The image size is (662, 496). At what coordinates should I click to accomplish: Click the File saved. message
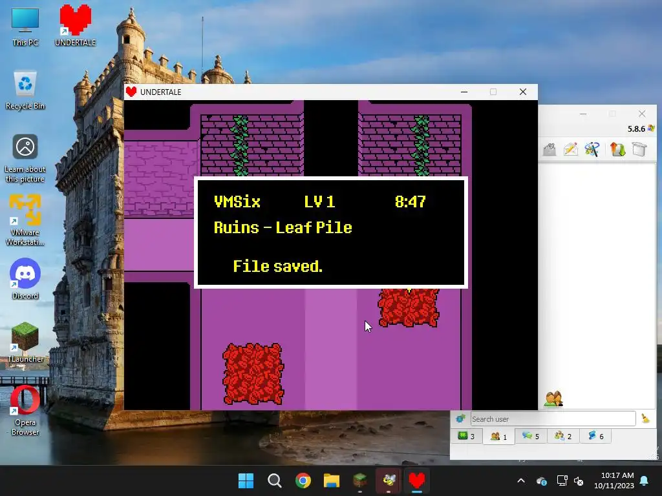[278, 266]
